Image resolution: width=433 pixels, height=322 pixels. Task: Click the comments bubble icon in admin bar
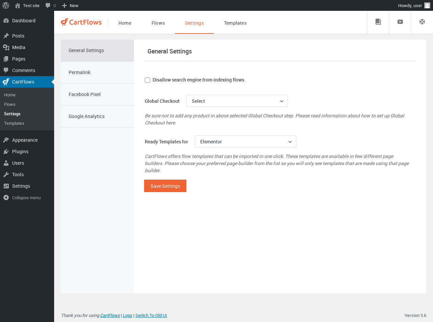tap(48, 5)
